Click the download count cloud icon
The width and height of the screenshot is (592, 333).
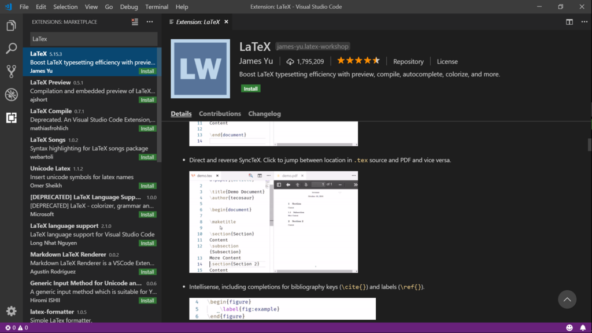click(x=290, y=61)
